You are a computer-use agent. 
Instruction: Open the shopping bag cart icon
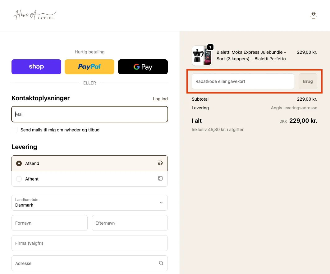click(314, 15)
